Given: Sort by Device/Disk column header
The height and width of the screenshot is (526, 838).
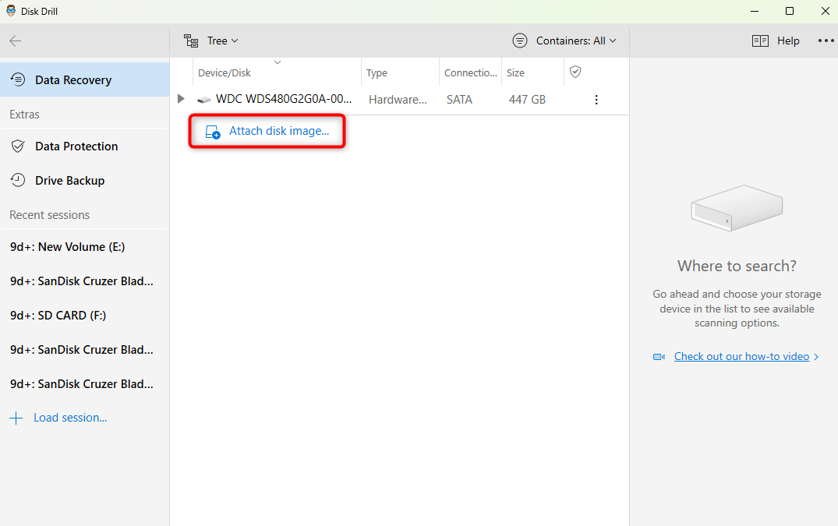Looking at the screenshot, I should (x=224, y=72).
